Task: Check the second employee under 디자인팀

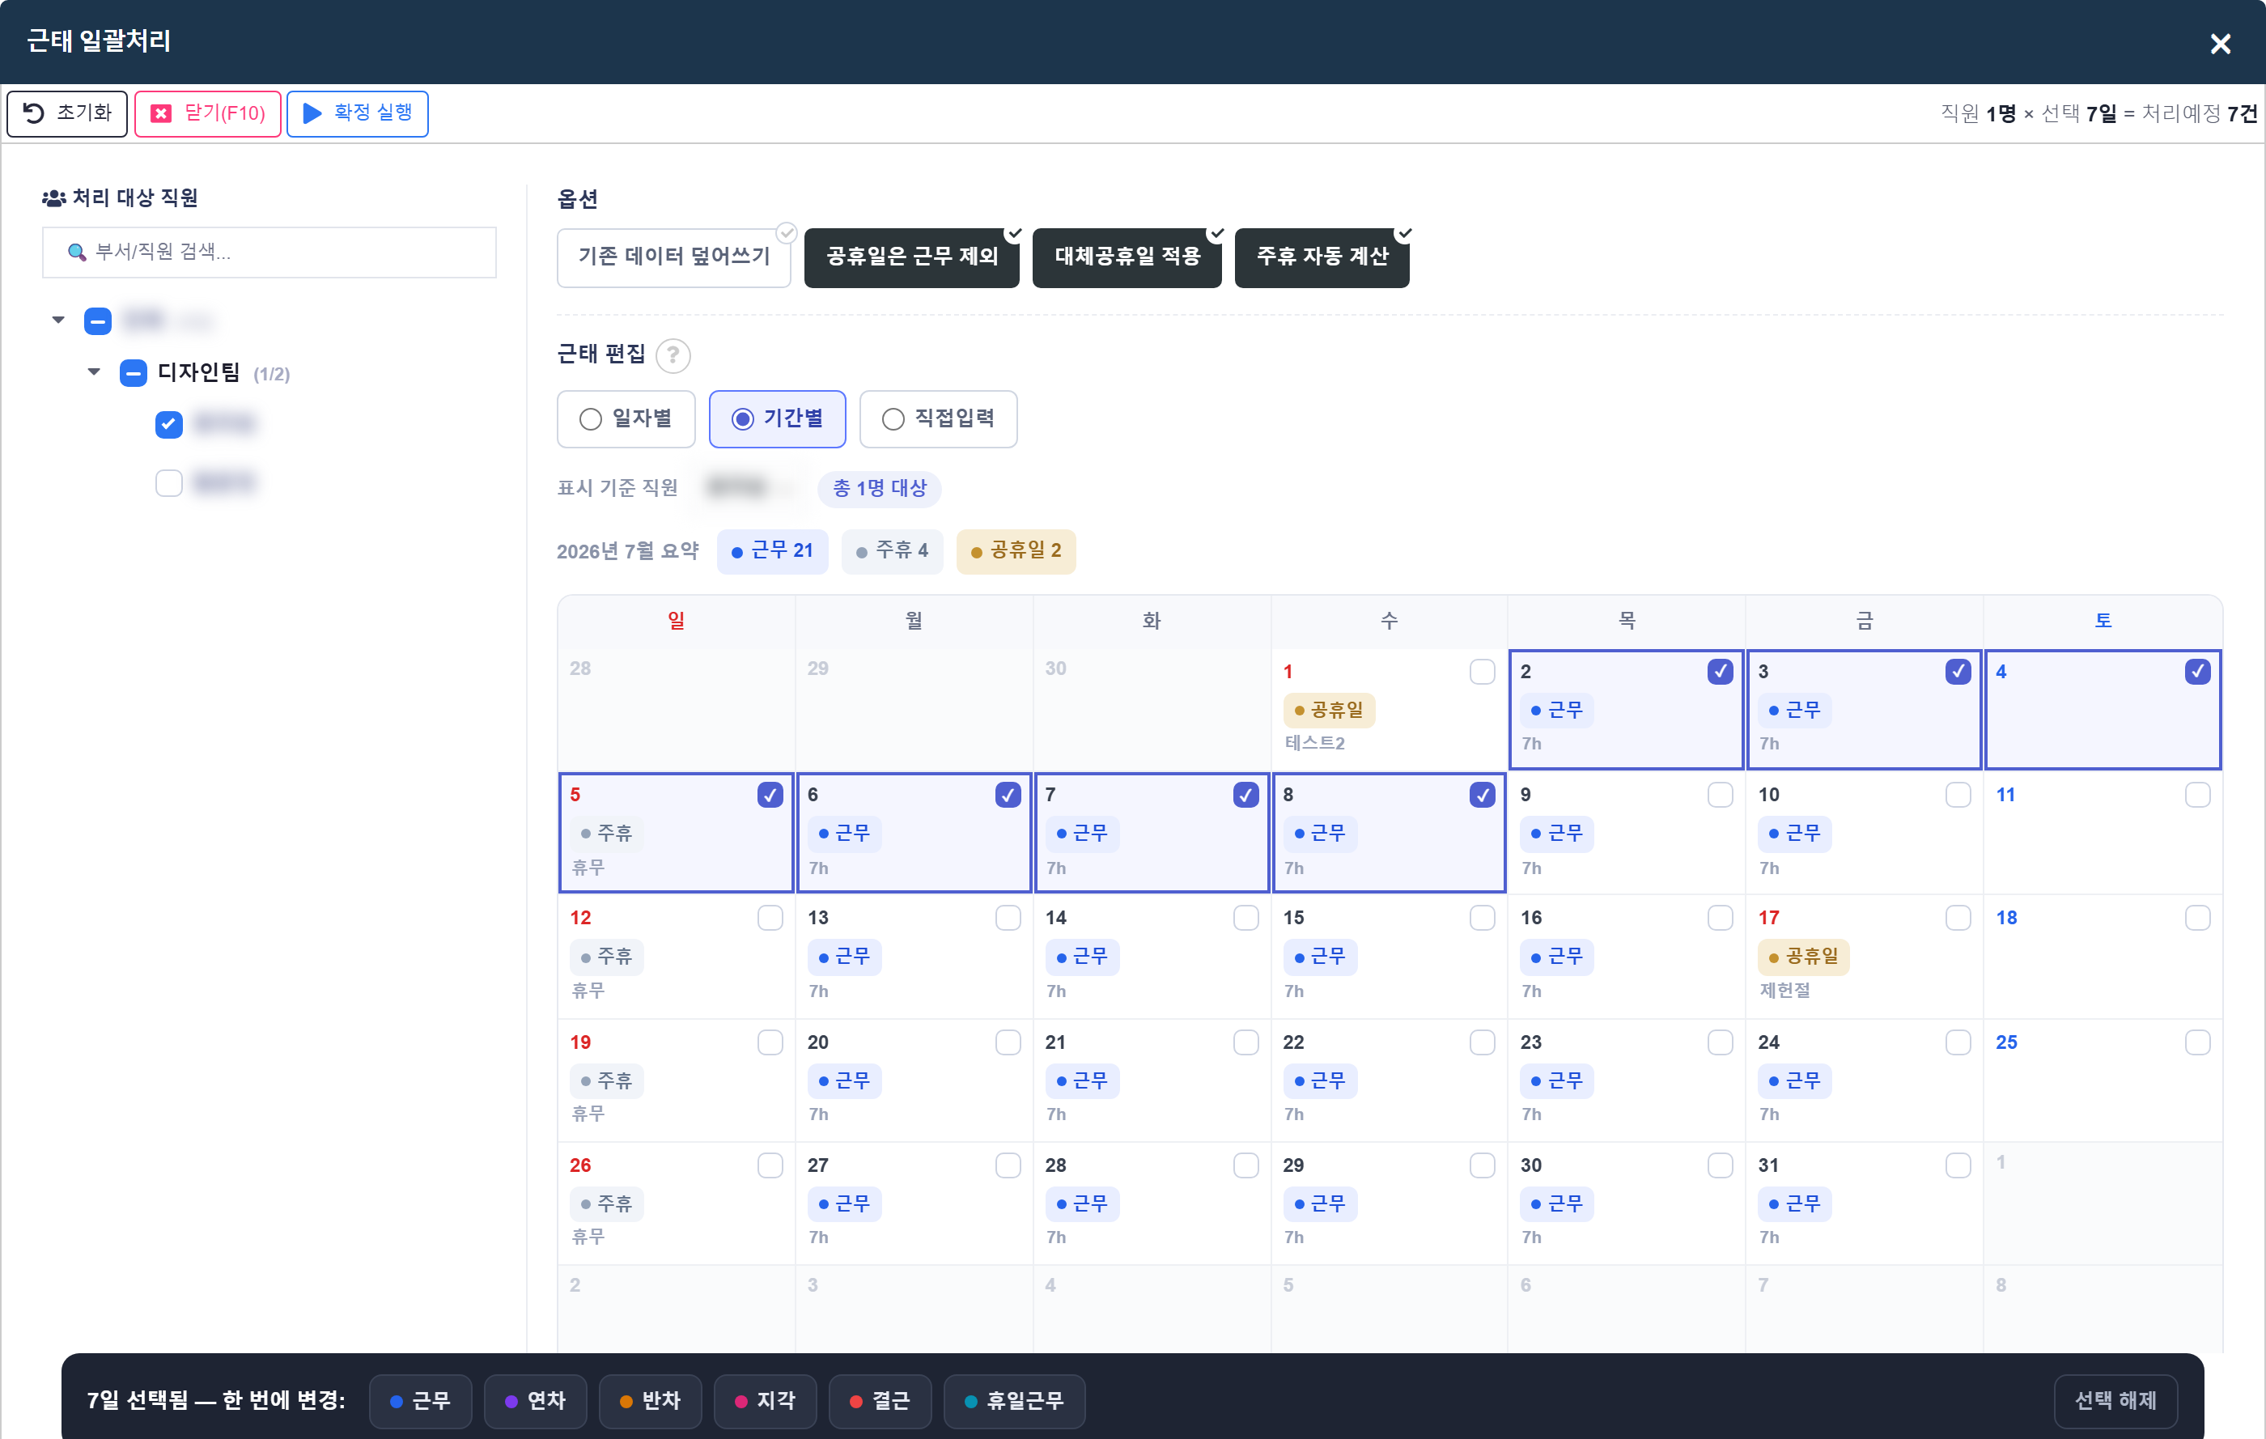Action: (x=169, y=483)
